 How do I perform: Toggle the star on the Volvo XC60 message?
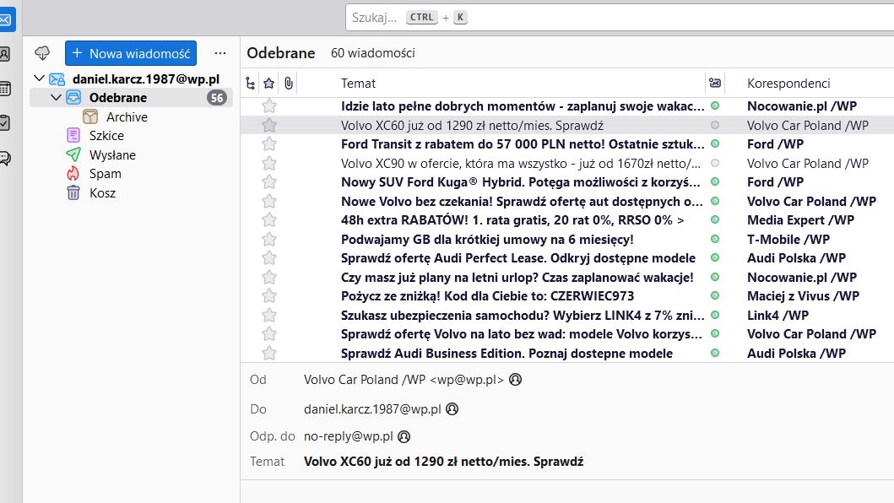(x=268, y=124)
